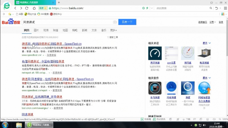Click the undo closed-tab icon
228x128 pixels.
[x=217, y=8]
